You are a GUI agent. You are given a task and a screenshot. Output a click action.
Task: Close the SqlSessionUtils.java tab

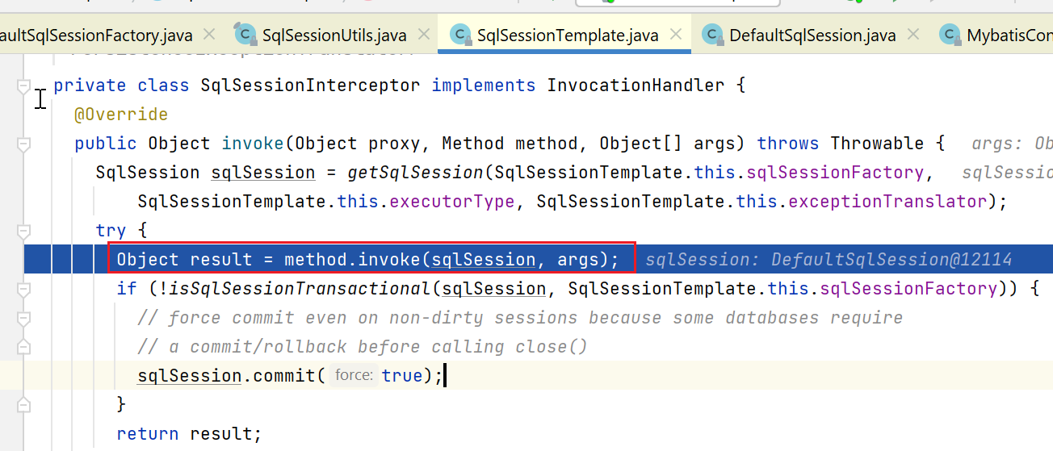tap(424, 35)
